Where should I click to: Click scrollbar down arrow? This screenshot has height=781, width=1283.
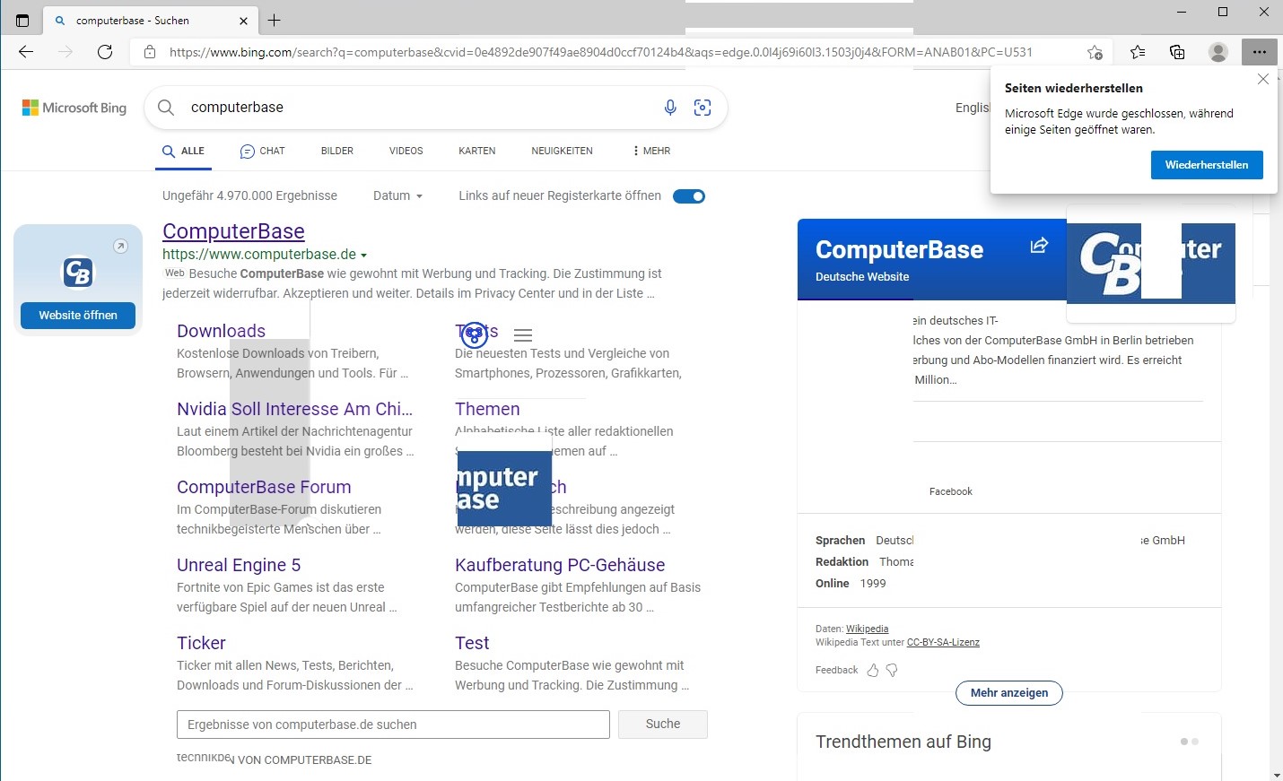point(1276,775)
